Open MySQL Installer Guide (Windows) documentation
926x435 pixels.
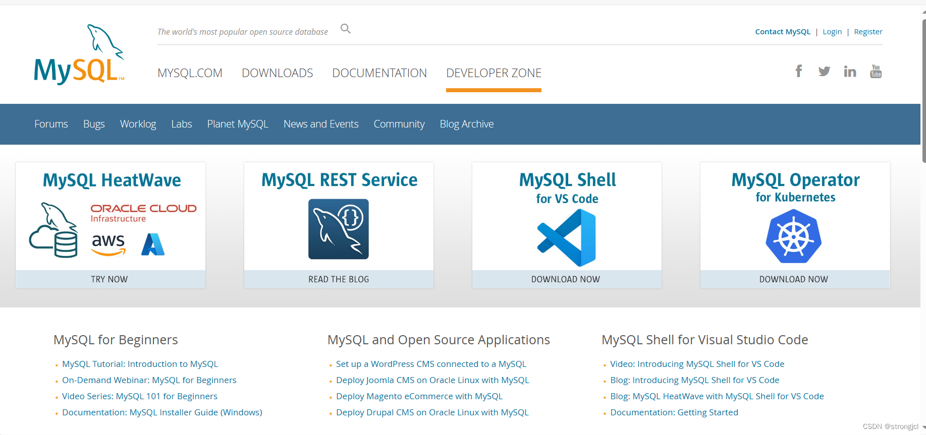coord(162,412)
